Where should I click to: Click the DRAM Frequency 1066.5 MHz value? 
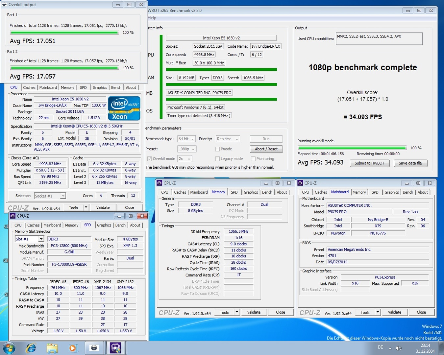click(239, 231)
